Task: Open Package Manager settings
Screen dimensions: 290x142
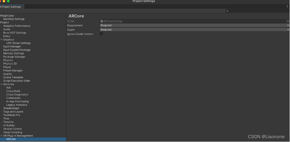Action: click(14, 57)
